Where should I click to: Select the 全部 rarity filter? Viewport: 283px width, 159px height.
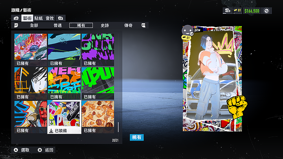pyautogui.click(x=34, y=26)
